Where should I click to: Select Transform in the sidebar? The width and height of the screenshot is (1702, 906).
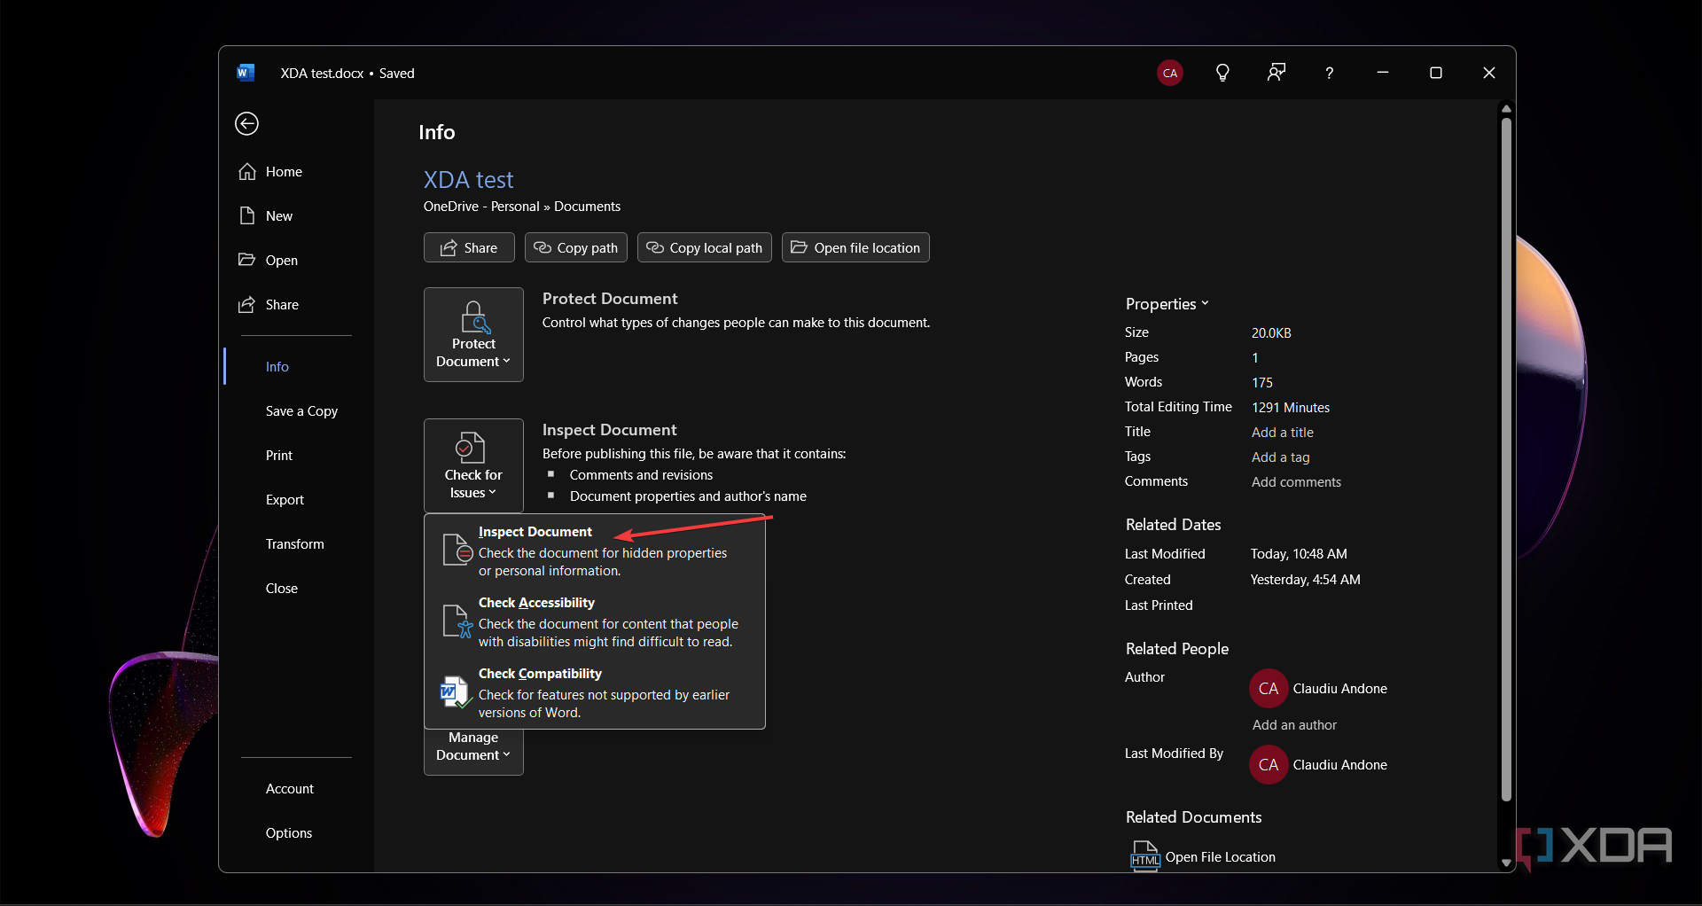pos(295,543)
